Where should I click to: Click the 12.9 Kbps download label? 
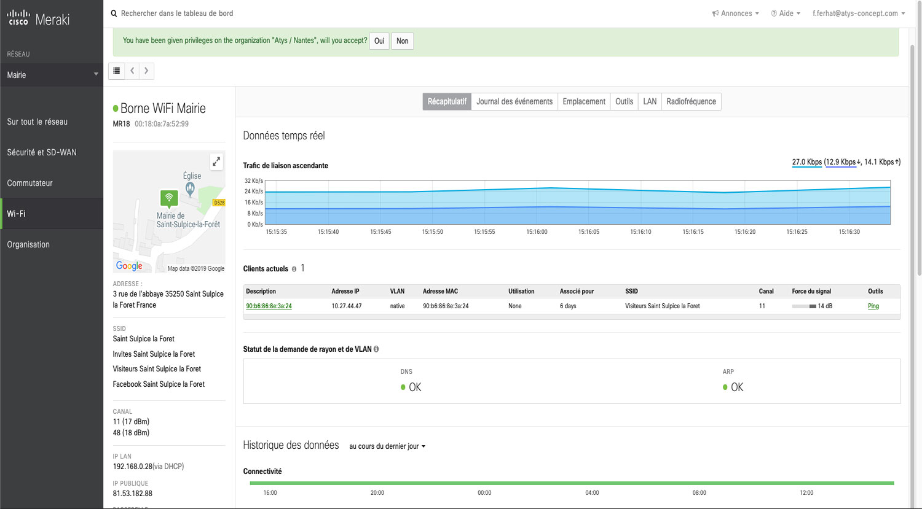841,162
